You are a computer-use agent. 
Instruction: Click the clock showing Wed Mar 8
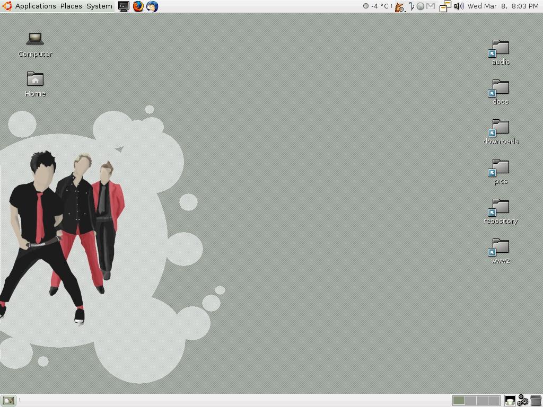pos(503,6)
